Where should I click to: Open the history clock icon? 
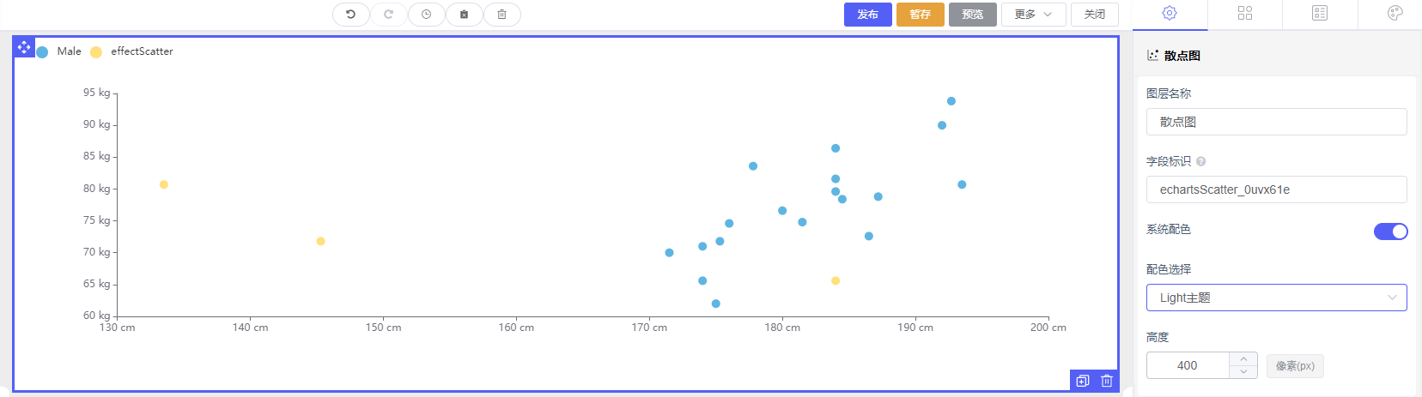point(426,15)
